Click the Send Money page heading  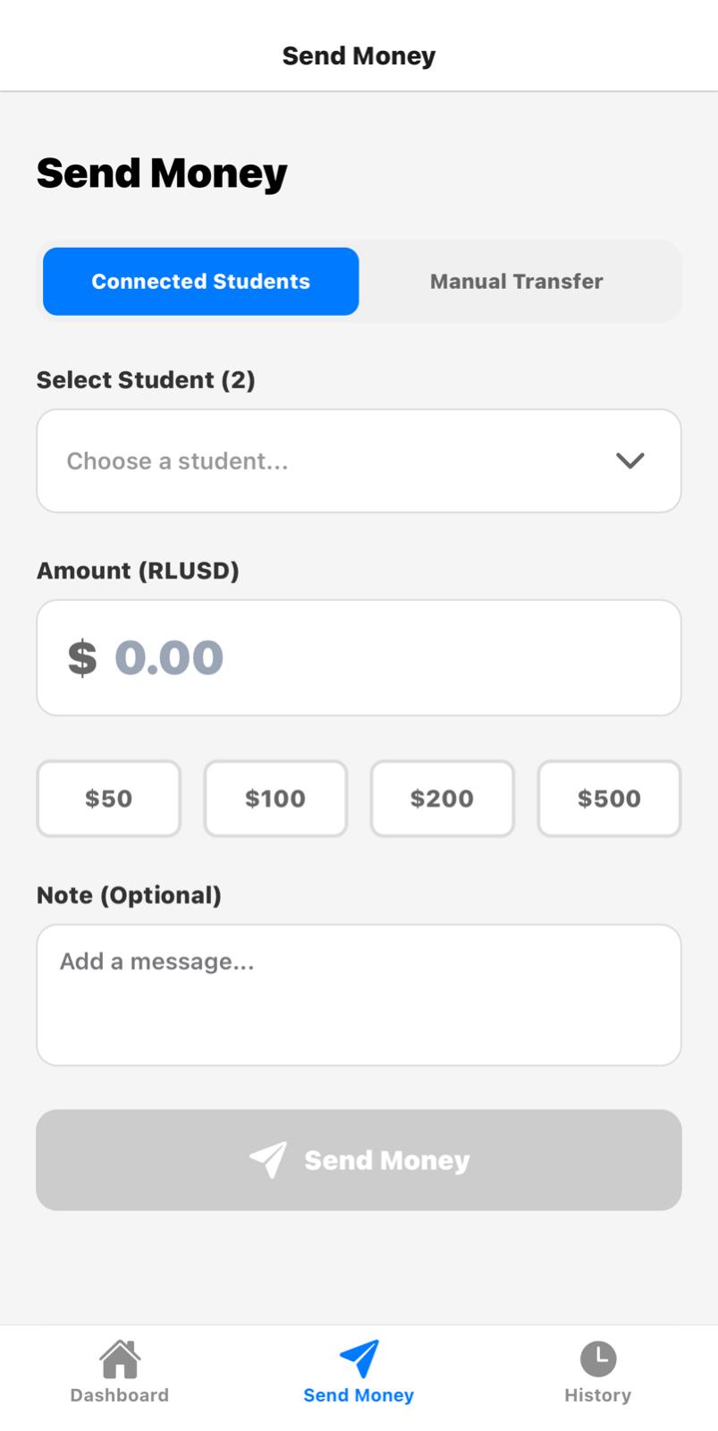[162, 173]
